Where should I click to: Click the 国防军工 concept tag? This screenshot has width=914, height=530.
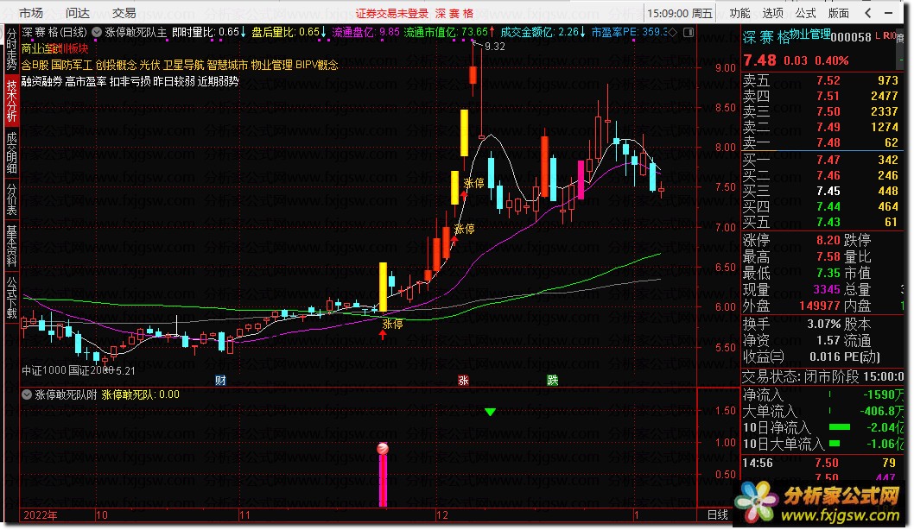pos(72,65)
